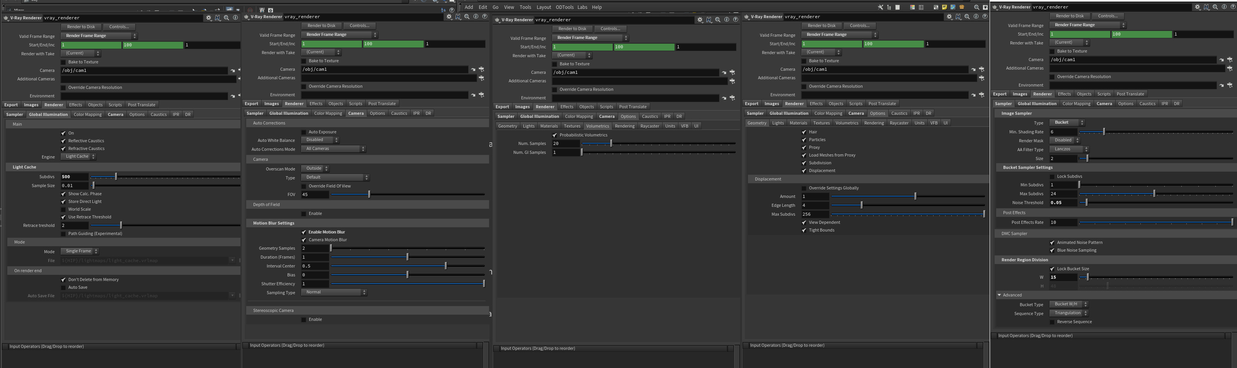Open AA Filter Type dropdown showing Lanczos
The width and height of the screenshot is (1237, 368).
(x=1069, y=150)
